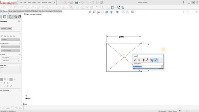Switch to Leaders tab in Dimension panel
Screen dimensions: 199x112
(4, 29)
